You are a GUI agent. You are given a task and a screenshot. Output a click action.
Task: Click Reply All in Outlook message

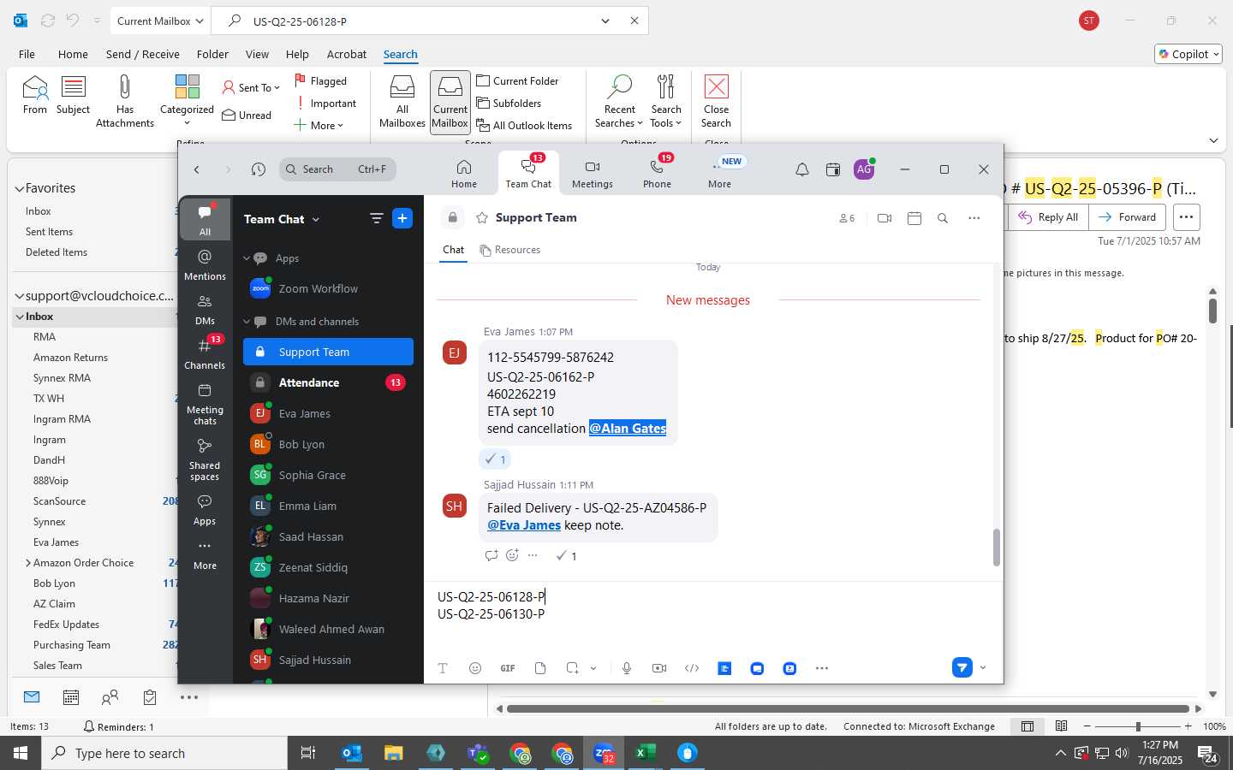tap(1049, 217)
